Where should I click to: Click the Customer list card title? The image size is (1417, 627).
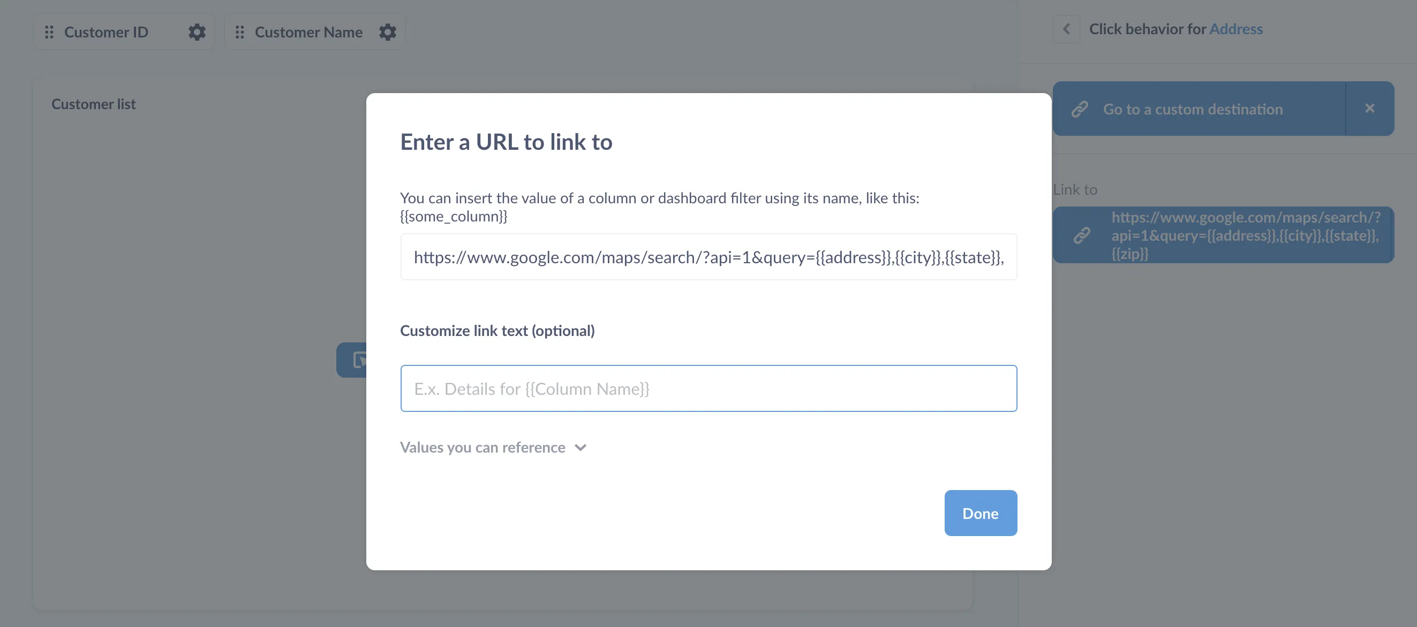[x=94, y=103]
